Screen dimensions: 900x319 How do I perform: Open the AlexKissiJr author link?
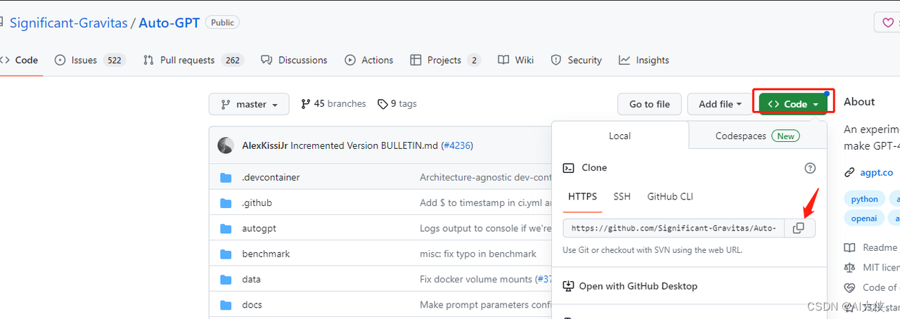point(264,145)
